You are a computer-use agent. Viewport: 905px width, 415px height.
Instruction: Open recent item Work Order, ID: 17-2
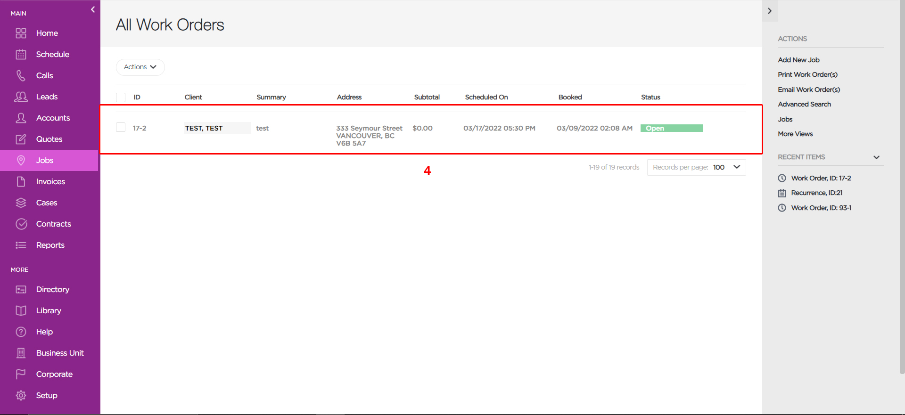pos(821,178)
